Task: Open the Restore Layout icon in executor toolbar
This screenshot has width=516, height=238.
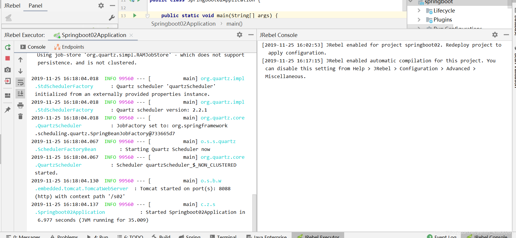Action: coord(8,95)
